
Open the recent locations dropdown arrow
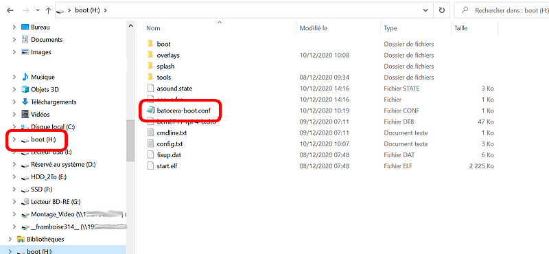pyautogui.click(x=38, y=10)
